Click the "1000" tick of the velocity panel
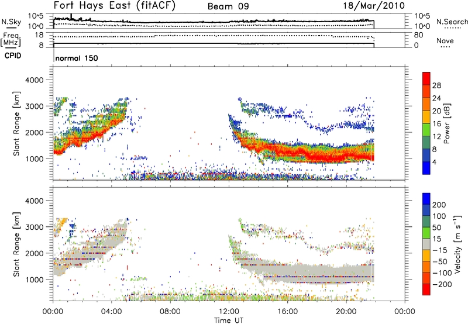This screenshot has height=324, width=468. coord(35,280)
